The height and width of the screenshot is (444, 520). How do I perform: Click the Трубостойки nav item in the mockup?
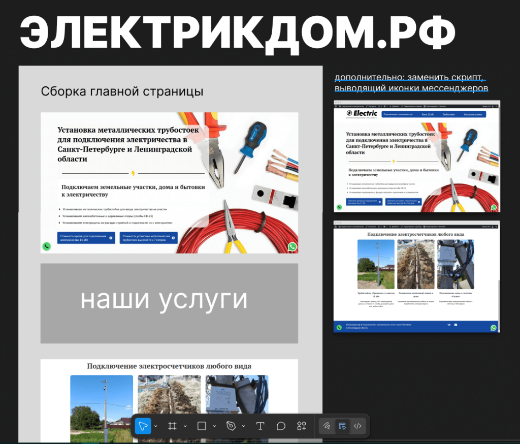(449, 114)
